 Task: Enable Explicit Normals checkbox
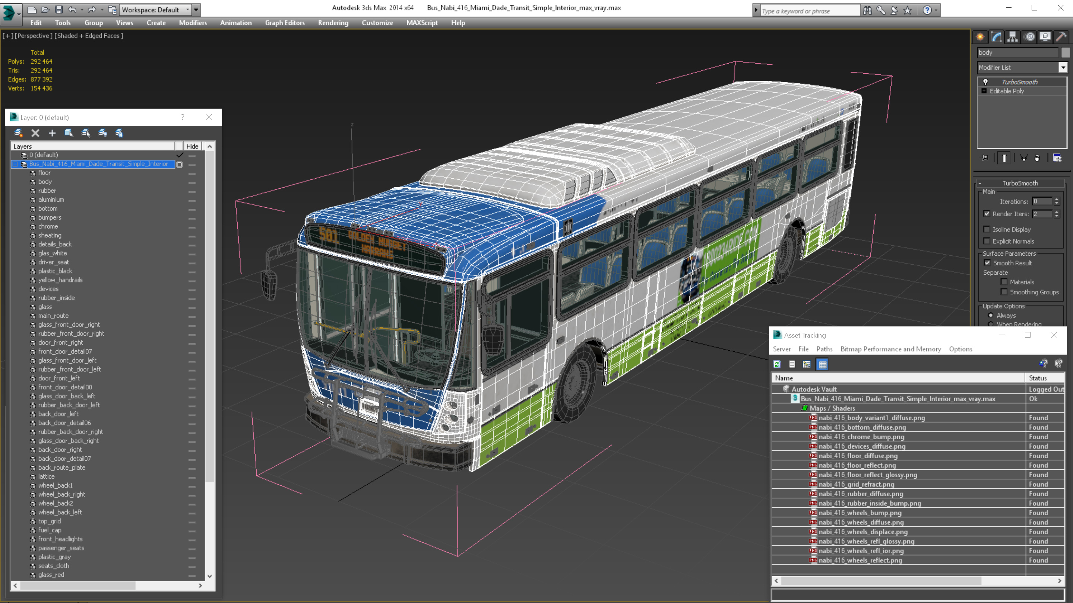pyautogui.click(x=987, y=241)
